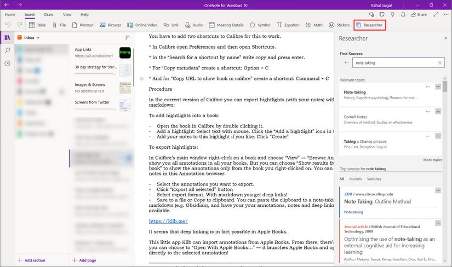Add the British Journal article source
The width and height of the screenshot is (452, 267).
pyautogui.click(x=438, y=223)
